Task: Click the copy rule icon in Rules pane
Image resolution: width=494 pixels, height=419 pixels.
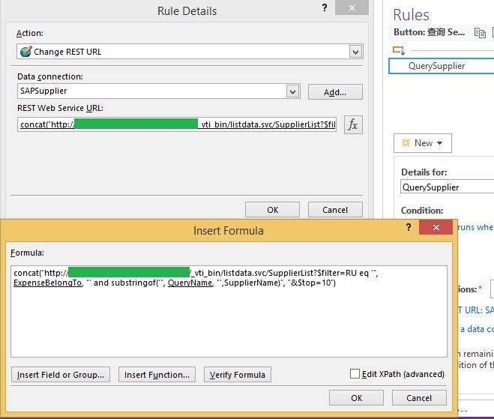Action: pyautogui.click(x=480, y=33)
